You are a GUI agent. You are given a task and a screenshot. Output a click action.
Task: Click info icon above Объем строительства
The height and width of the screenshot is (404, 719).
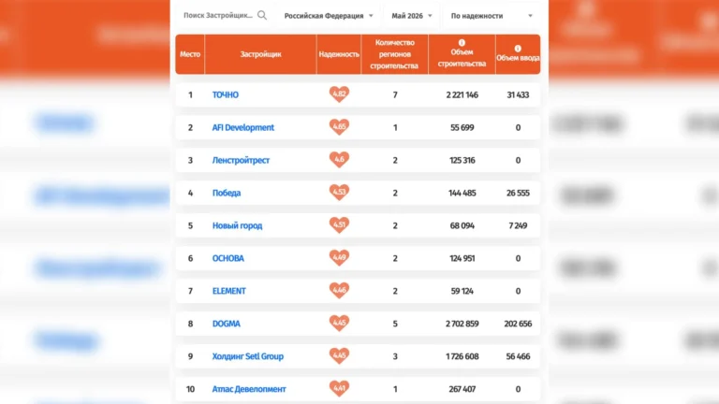coord(462,43)
